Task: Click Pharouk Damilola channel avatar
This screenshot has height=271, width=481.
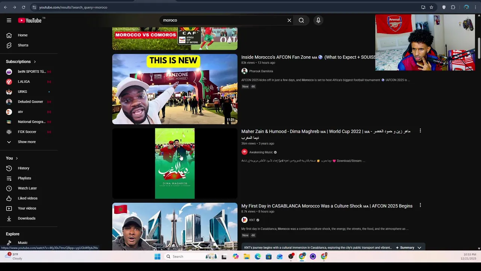Action: 244,71
